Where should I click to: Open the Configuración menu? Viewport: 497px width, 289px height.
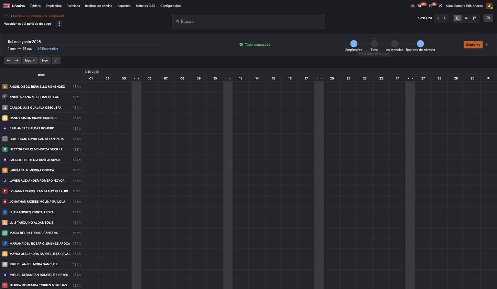click(170, 6)
